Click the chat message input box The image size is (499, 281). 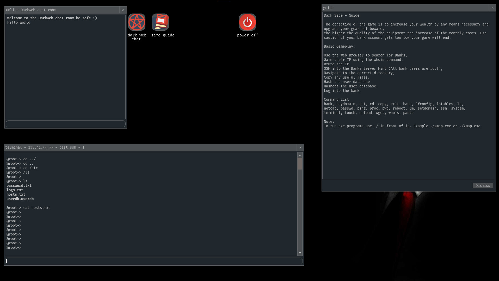(x=65, y=124)
